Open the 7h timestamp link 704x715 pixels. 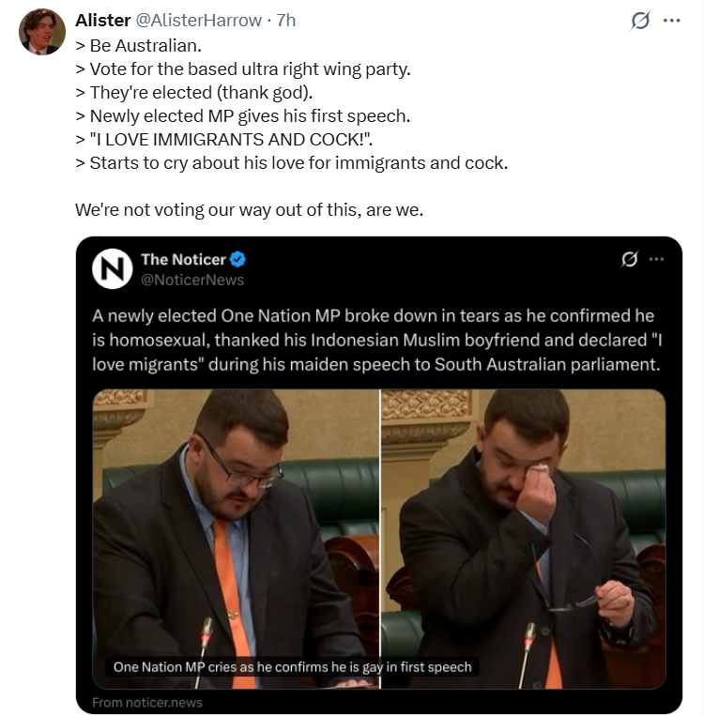click(x=286, y=21)
